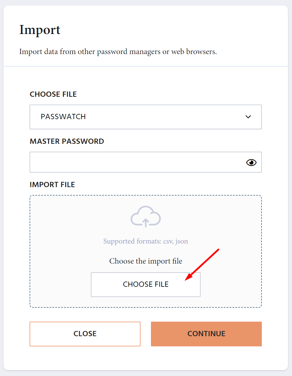Proceed with the orange CONTINUE button
This screenshot has width=292, height=376.
tap(206, 334)
